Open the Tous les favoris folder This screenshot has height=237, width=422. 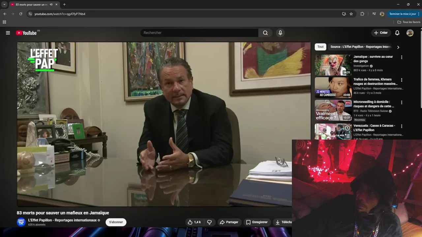[409, 22]
